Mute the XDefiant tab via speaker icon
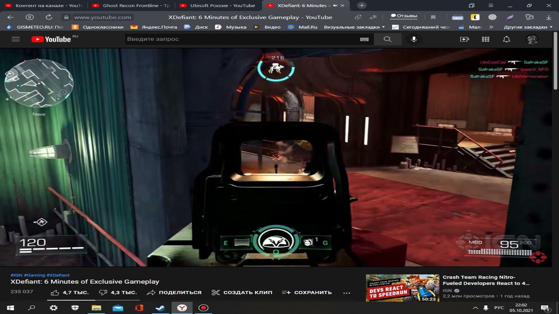 [x=335, y=6]
